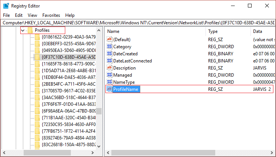Click the Data column header

coord(258,31)
